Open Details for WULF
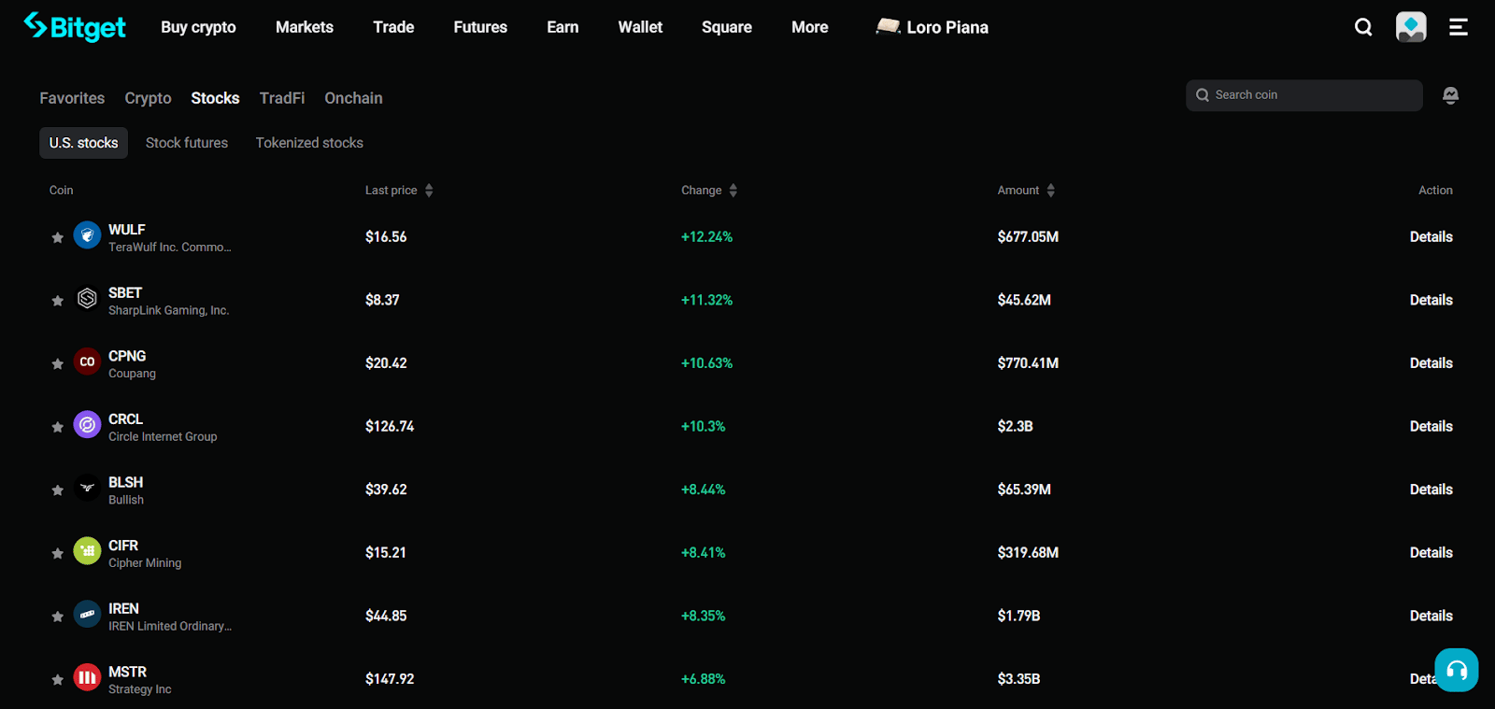Image resolution: width=1495 pixels, height=709 pixels. 1431,237
